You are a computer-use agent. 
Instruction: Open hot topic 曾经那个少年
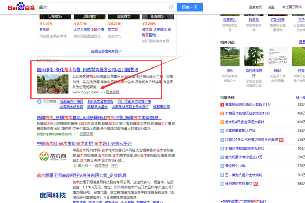[x=235, y=166]
